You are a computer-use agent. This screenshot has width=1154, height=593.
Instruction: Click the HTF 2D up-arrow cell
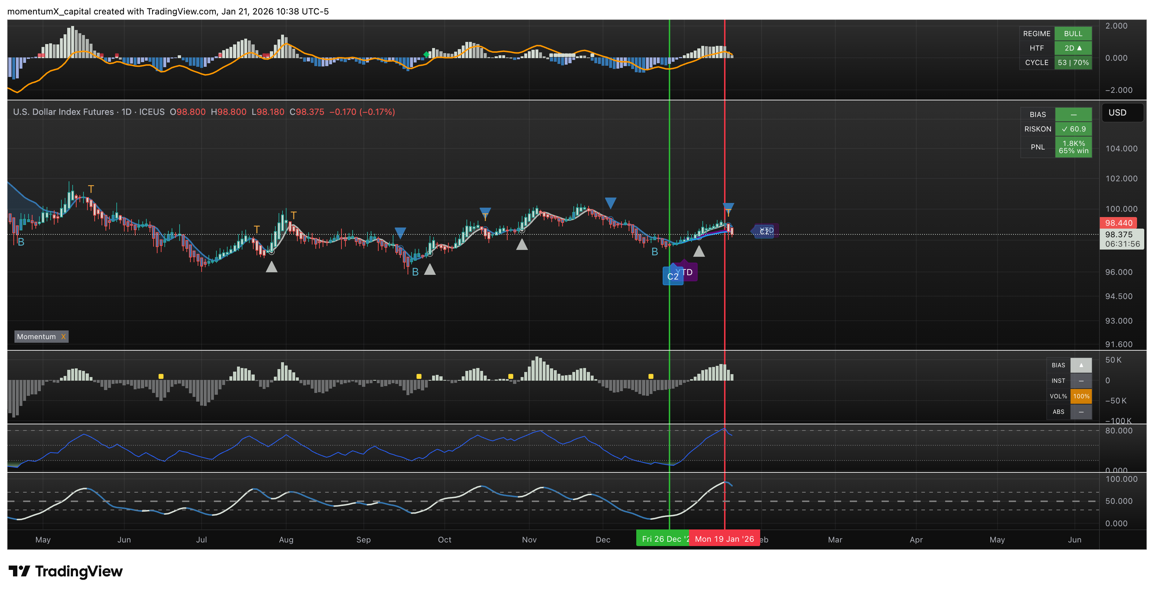(1073, 48)
